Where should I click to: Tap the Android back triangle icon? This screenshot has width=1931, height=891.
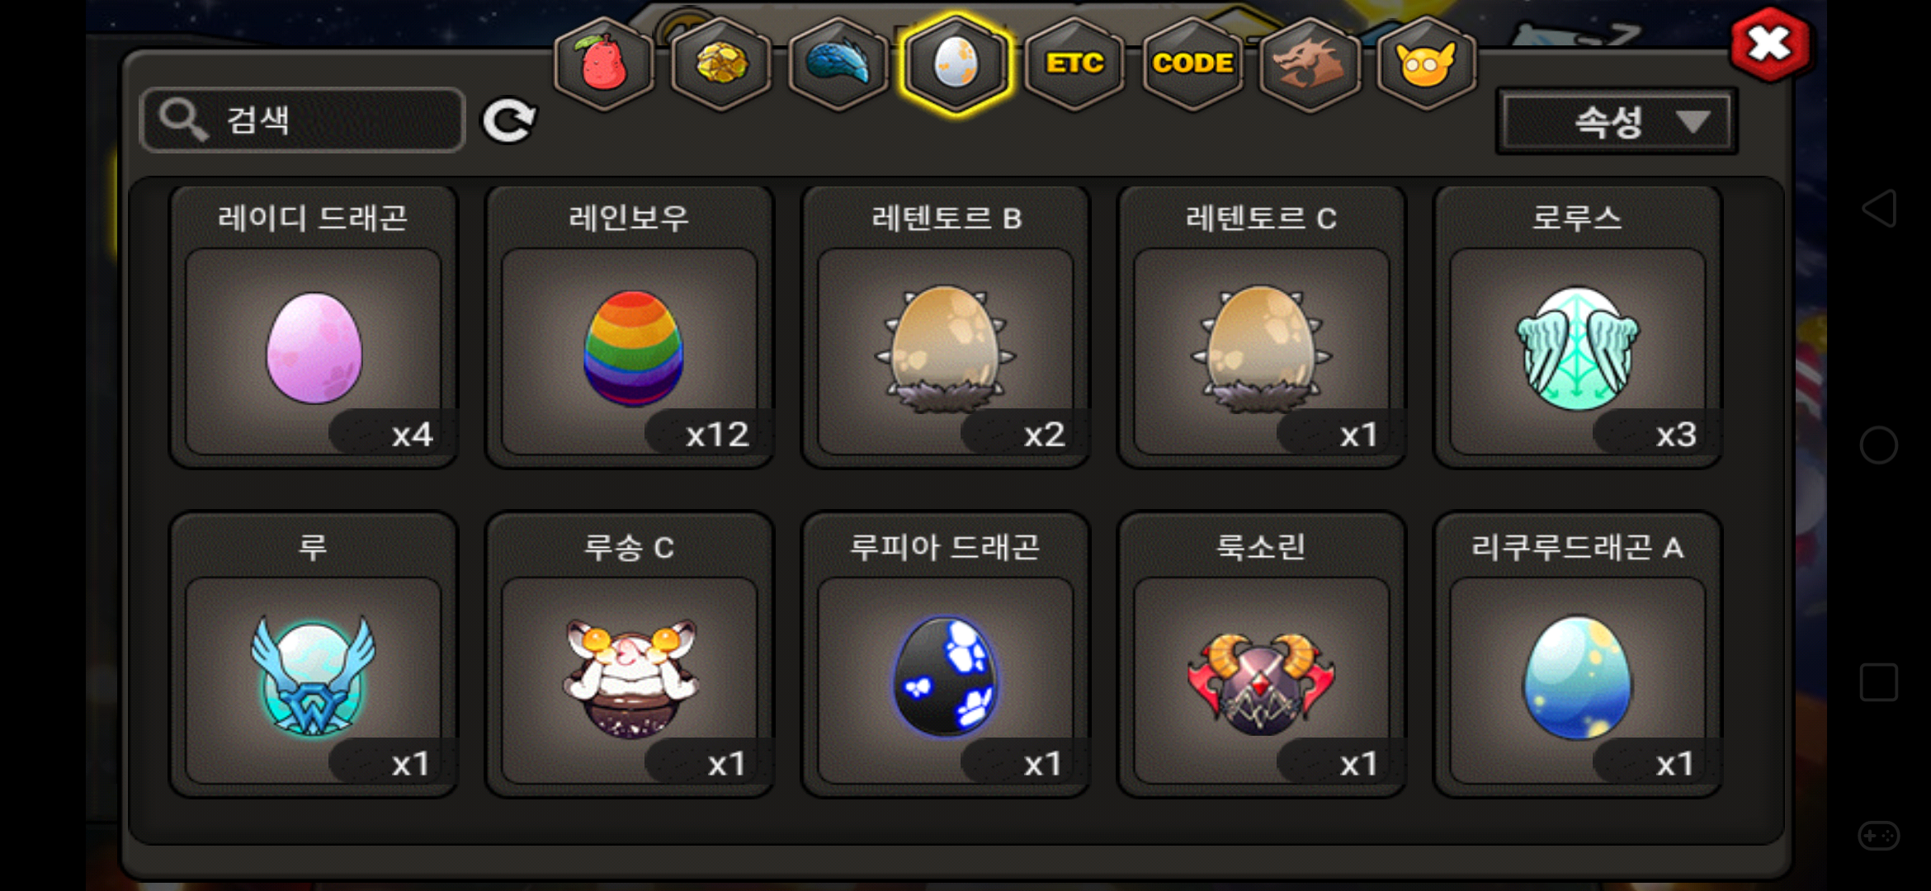1879,209
